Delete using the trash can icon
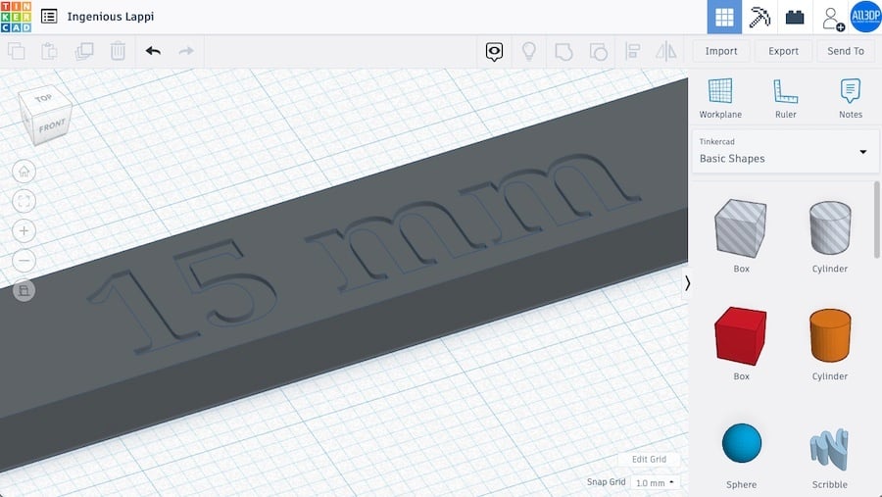 [x=118, y=51]
